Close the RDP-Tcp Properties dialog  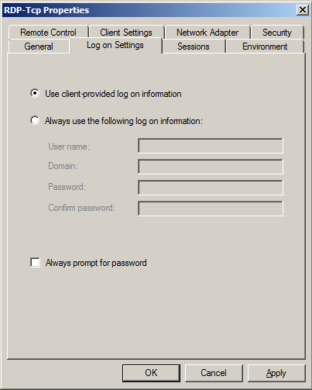[x=303, y=10]
